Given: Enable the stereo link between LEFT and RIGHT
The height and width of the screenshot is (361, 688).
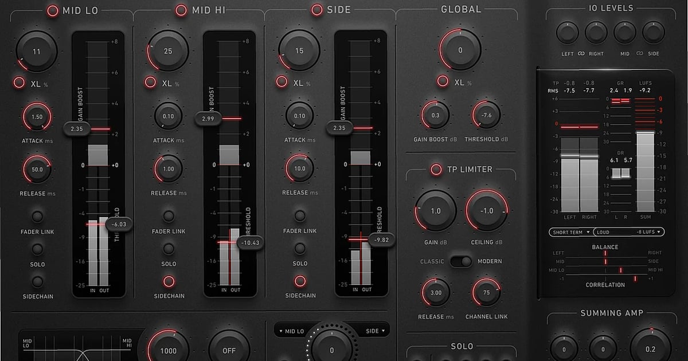Looking at the screenshot, I should (x=581, y=53).
